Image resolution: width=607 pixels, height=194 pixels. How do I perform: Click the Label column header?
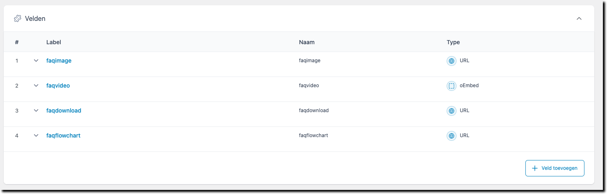point(54,42)
